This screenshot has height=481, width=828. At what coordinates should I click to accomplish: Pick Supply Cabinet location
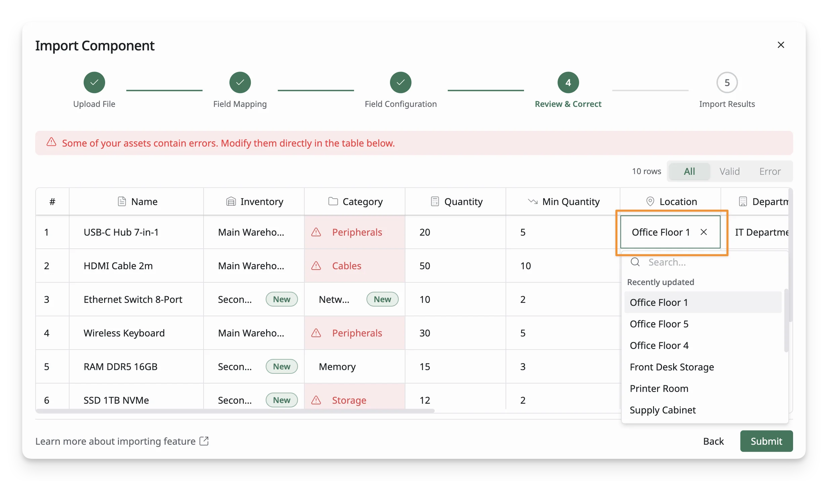703,410
